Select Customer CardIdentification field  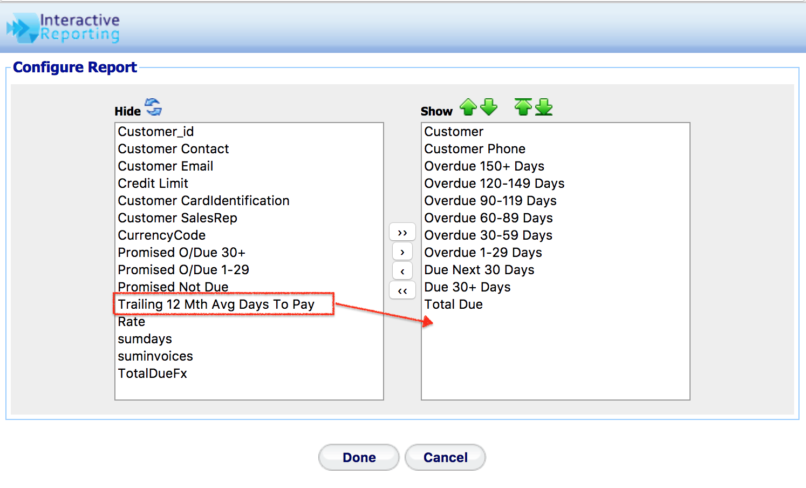pyautogui.click(x=249, y=201)
